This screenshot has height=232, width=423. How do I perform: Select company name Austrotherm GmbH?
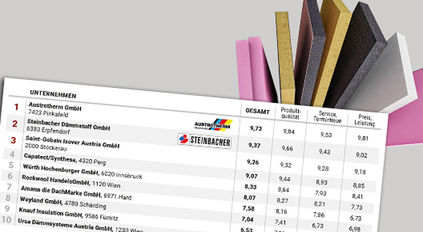coord(55,107)
